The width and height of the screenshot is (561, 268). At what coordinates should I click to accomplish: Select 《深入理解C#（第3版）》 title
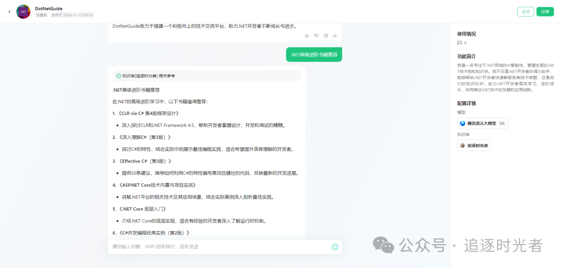click(x=144, y=137)
